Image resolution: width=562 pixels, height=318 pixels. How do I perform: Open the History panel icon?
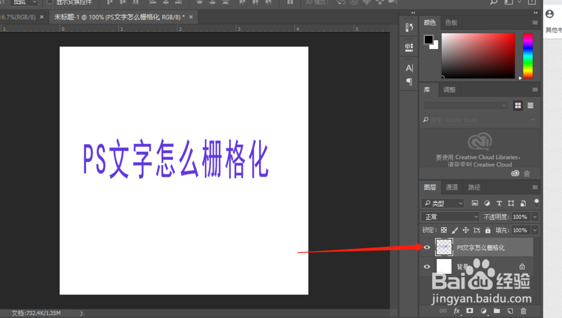click(x=409, y=27)
